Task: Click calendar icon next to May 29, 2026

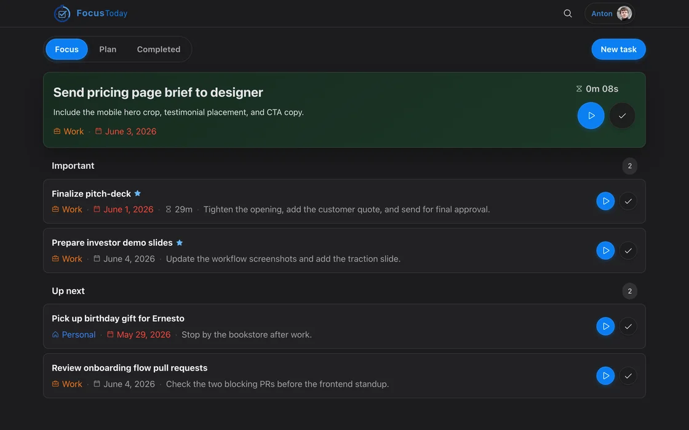Action: point(110,334)
